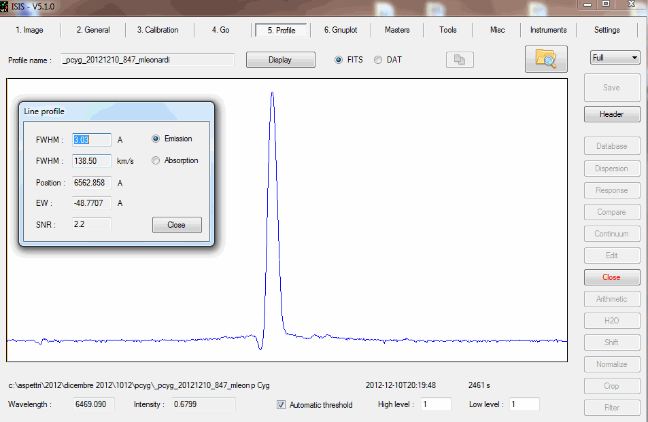Open the Full display mode dropdown
This screenshot has height=422, width=648.
[615, 58]
